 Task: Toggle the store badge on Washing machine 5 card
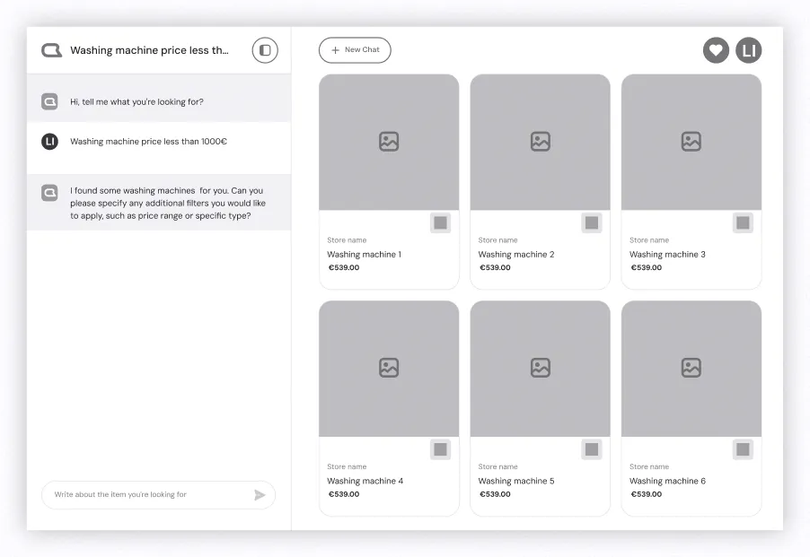(591, 449)
